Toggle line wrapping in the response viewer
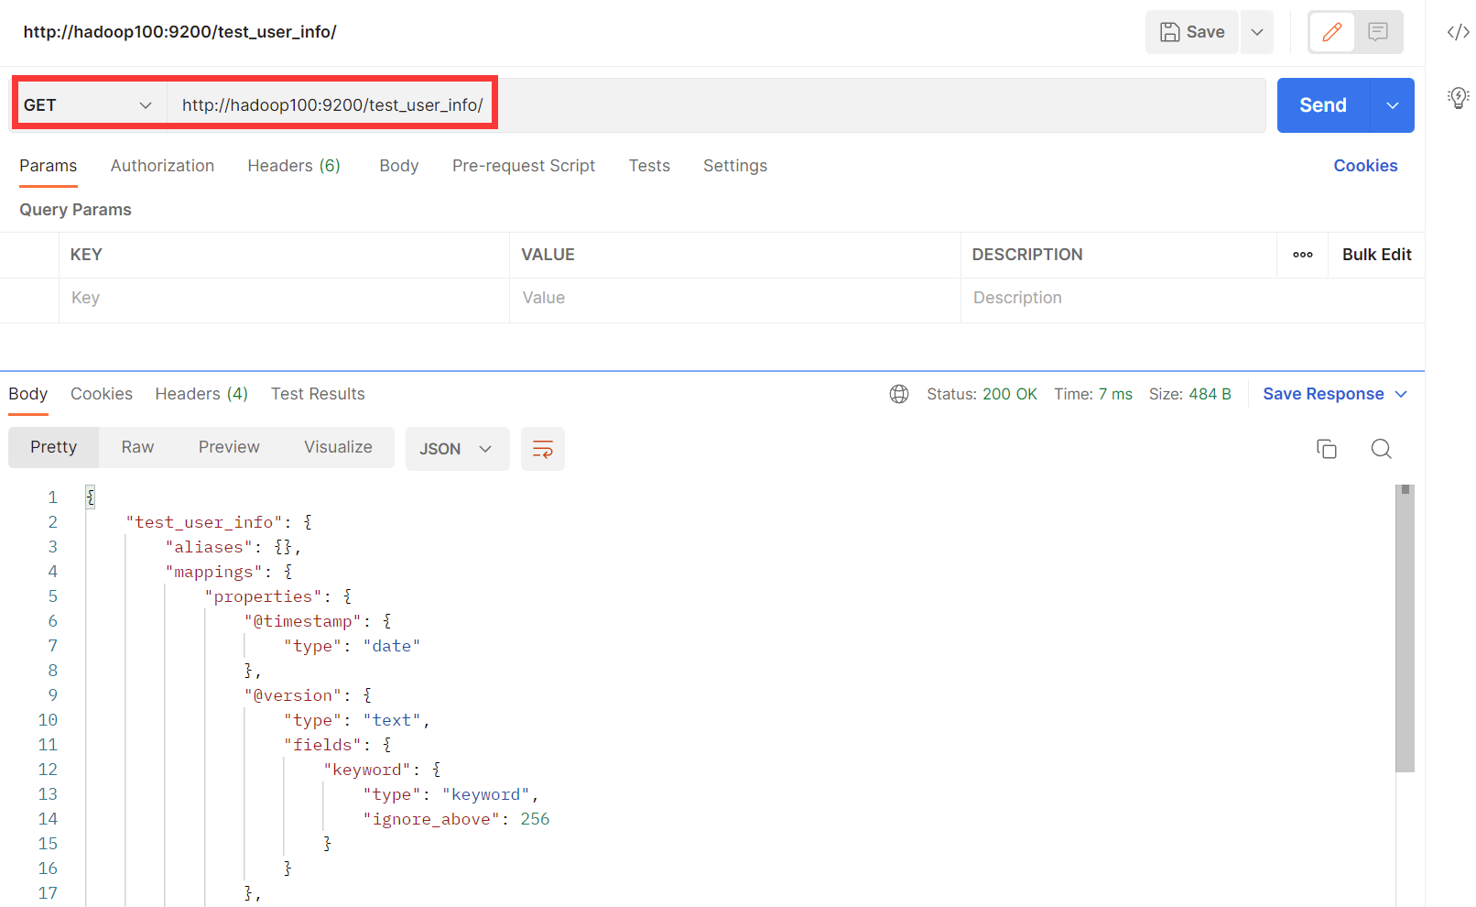The height and width of the screenshot is (907, 1476). (x=543, y=449)
